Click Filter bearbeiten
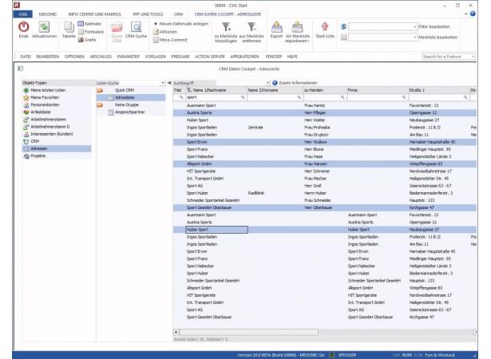The height and width of the screenshot is (359, 491). (434, 26)
